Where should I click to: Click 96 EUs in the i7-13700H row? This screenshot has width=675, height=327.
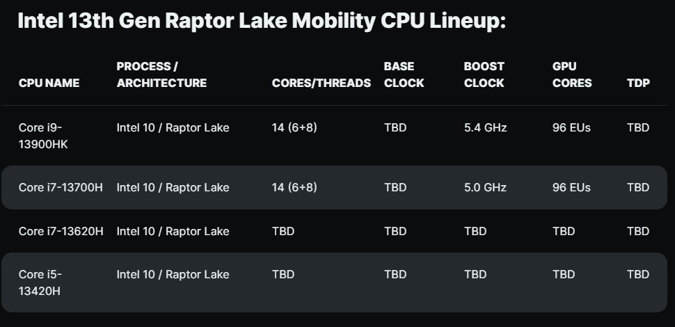point(571,187)
